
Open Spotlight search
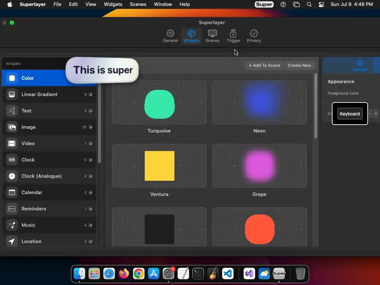[309, 4]
